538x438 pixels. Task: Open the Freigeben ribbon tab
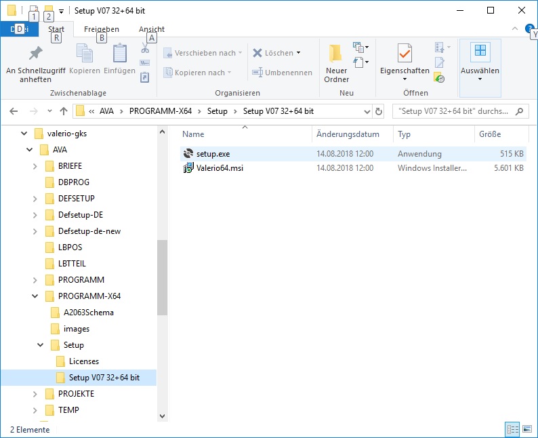pyautogui.click(x=101, y=29)
